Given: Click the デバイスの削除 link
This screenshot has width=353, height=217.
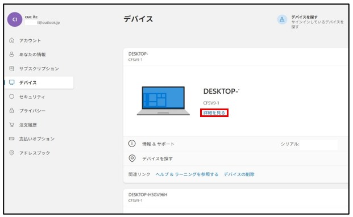Looking at the screenshot, I should coord(239,174).
